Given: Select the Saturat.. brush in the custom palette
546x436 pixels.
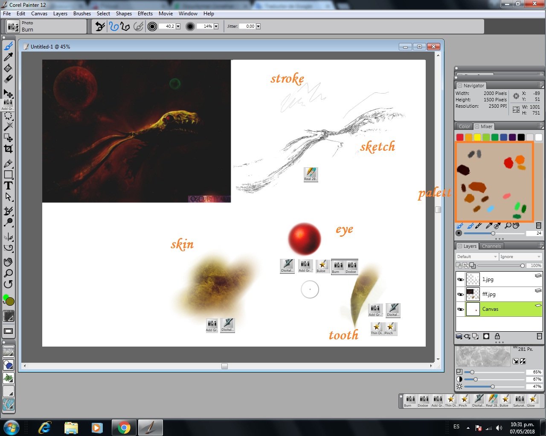Looking at the screenshot, I should (519, 401).
